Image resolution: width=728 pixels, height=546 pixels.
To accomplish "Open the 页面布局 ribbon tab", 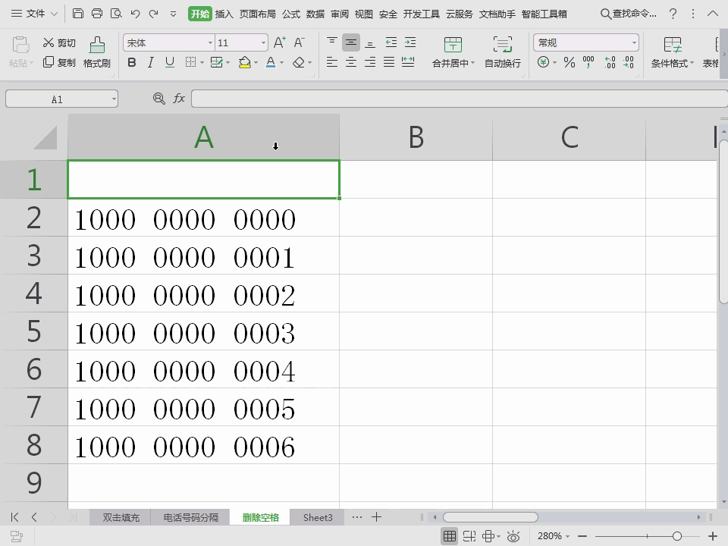I will pos(257,14).
